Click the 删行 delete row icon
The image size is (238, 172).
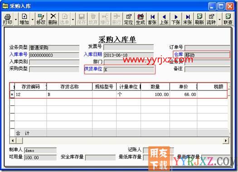(117, 19)
